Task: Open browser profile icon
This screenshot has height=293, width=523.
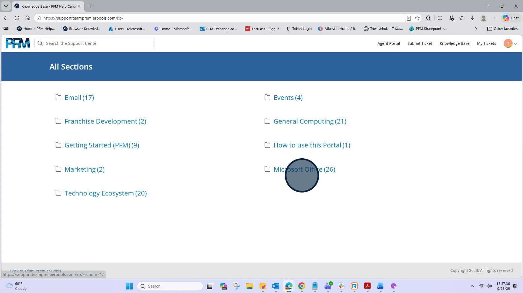Action: click(x=484, y=18)
